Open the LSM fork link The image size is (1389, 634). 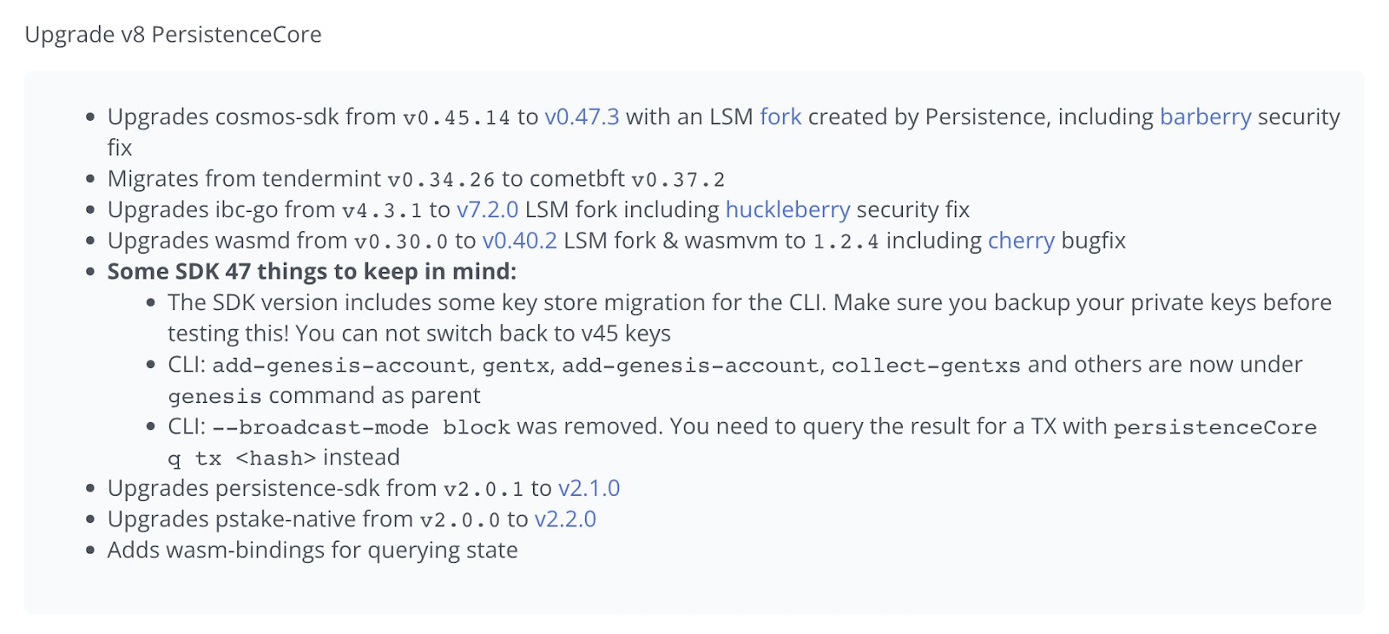[780, 117]
